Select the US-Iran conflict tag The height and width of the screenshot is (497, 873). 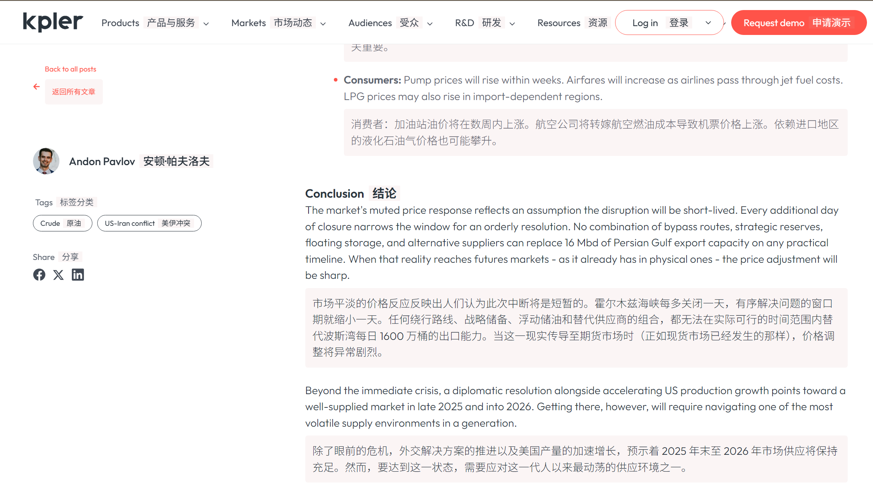pos(149,223)
